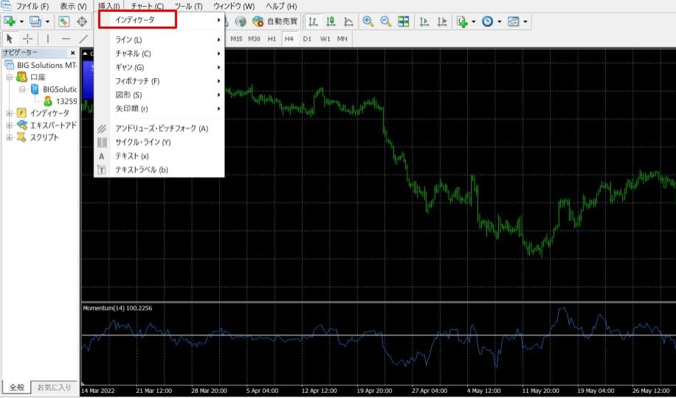Toggle the 自動売買 auto trading button
The width and height of the screenshot is (676, 398).
(x=276, y=21)
